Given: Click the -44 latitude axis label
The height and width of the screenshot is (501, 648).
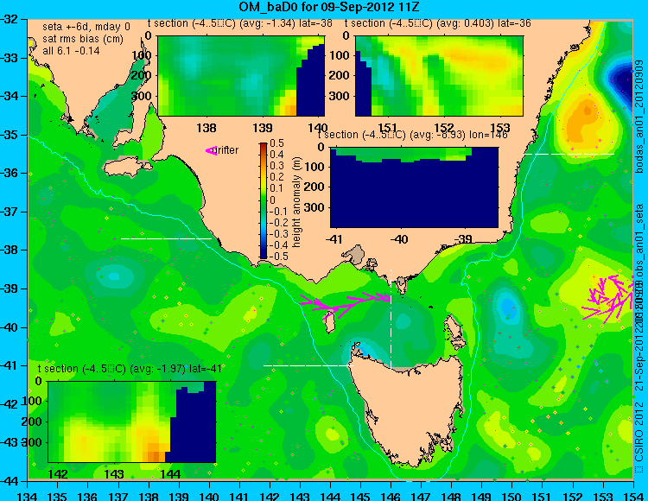Looking at the screenshot, I should click(10, 481).
